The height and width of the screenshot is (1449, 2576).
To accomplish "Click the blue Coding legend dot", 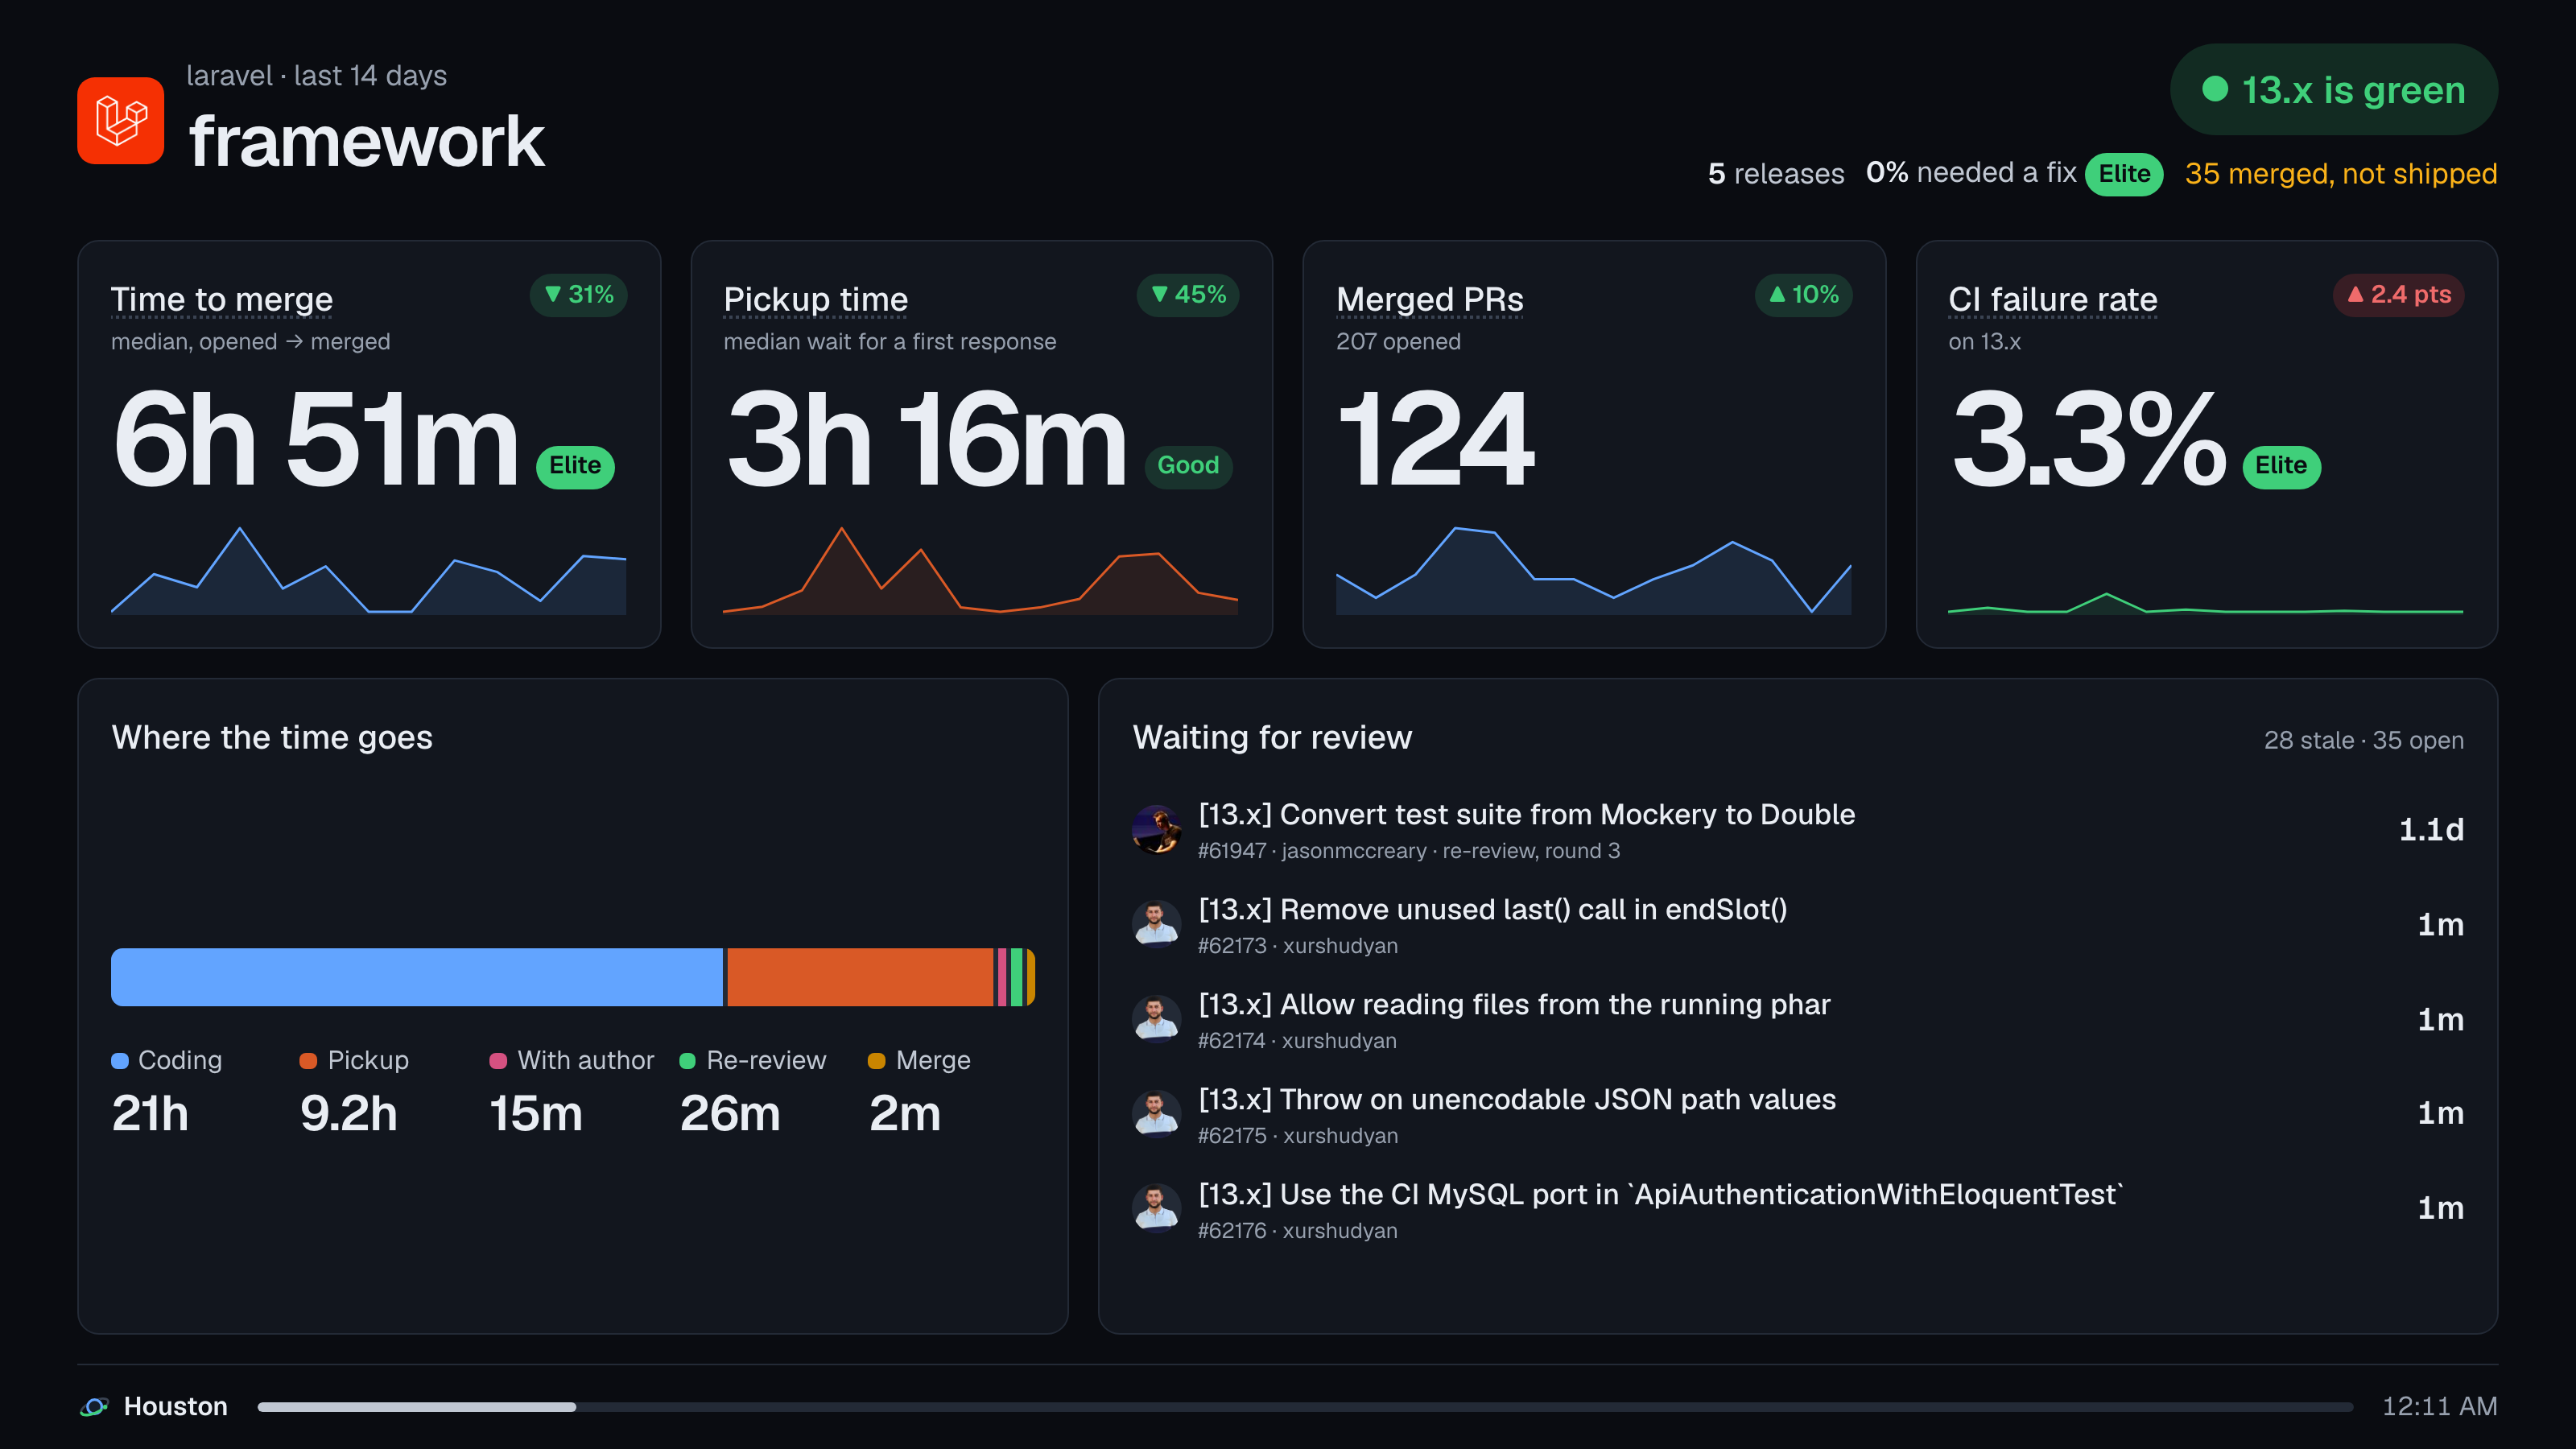I will tap(120, 1061).
